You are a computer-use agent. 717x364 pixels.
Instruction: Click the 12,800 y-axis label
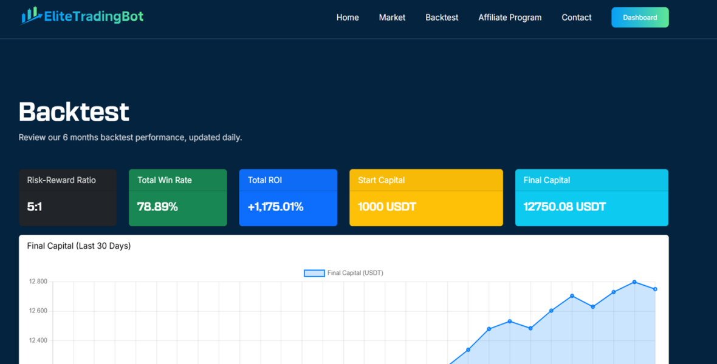37,281
